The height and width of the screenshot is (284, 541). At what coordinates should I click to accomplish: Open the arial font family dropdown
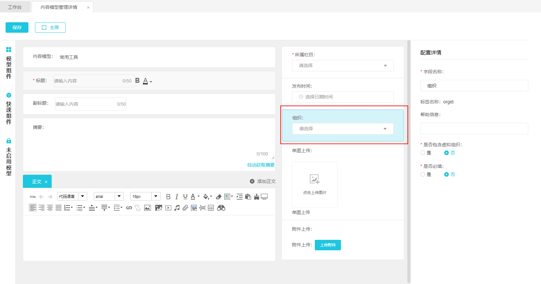pos(109,196)
